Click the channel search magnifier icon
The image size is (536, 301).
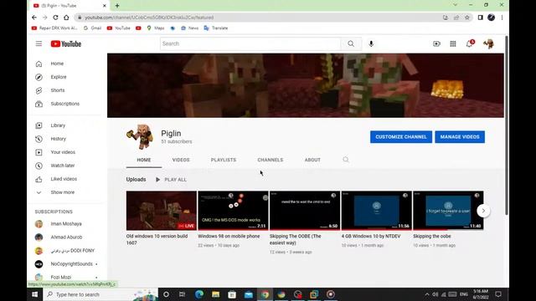346,160
